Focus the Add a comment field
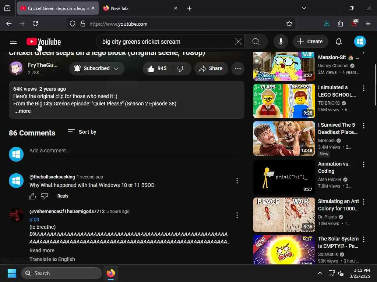Viewport: 377px width, 282px height. [x=134, y=151]
